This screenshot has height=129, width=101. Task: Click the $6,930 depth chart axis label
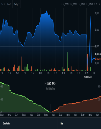click(75, 115)
